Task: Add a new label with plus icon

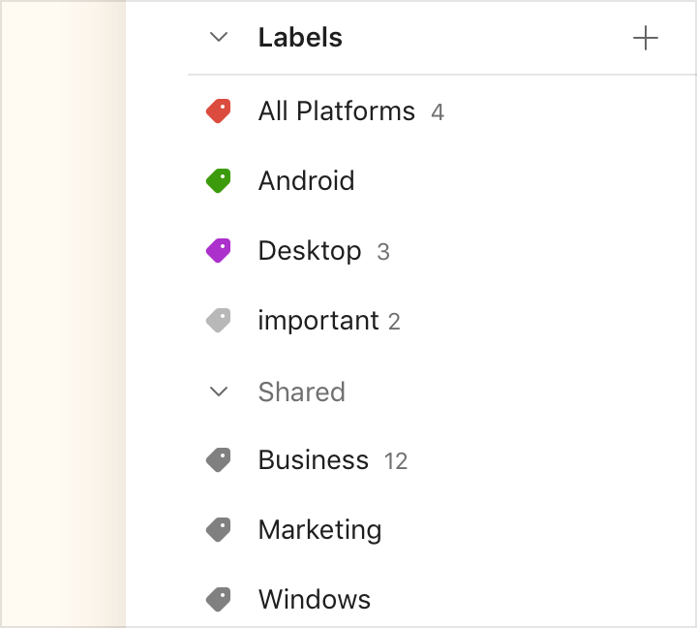Action: click(646, 38)
